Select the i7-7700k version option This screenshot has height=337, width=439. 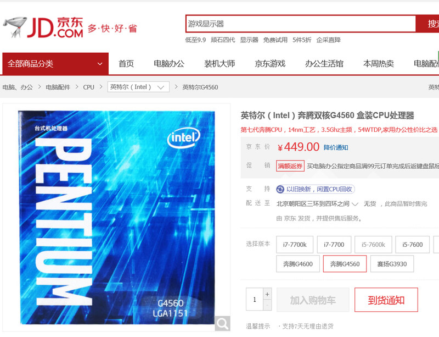click(x=295, y=245)
